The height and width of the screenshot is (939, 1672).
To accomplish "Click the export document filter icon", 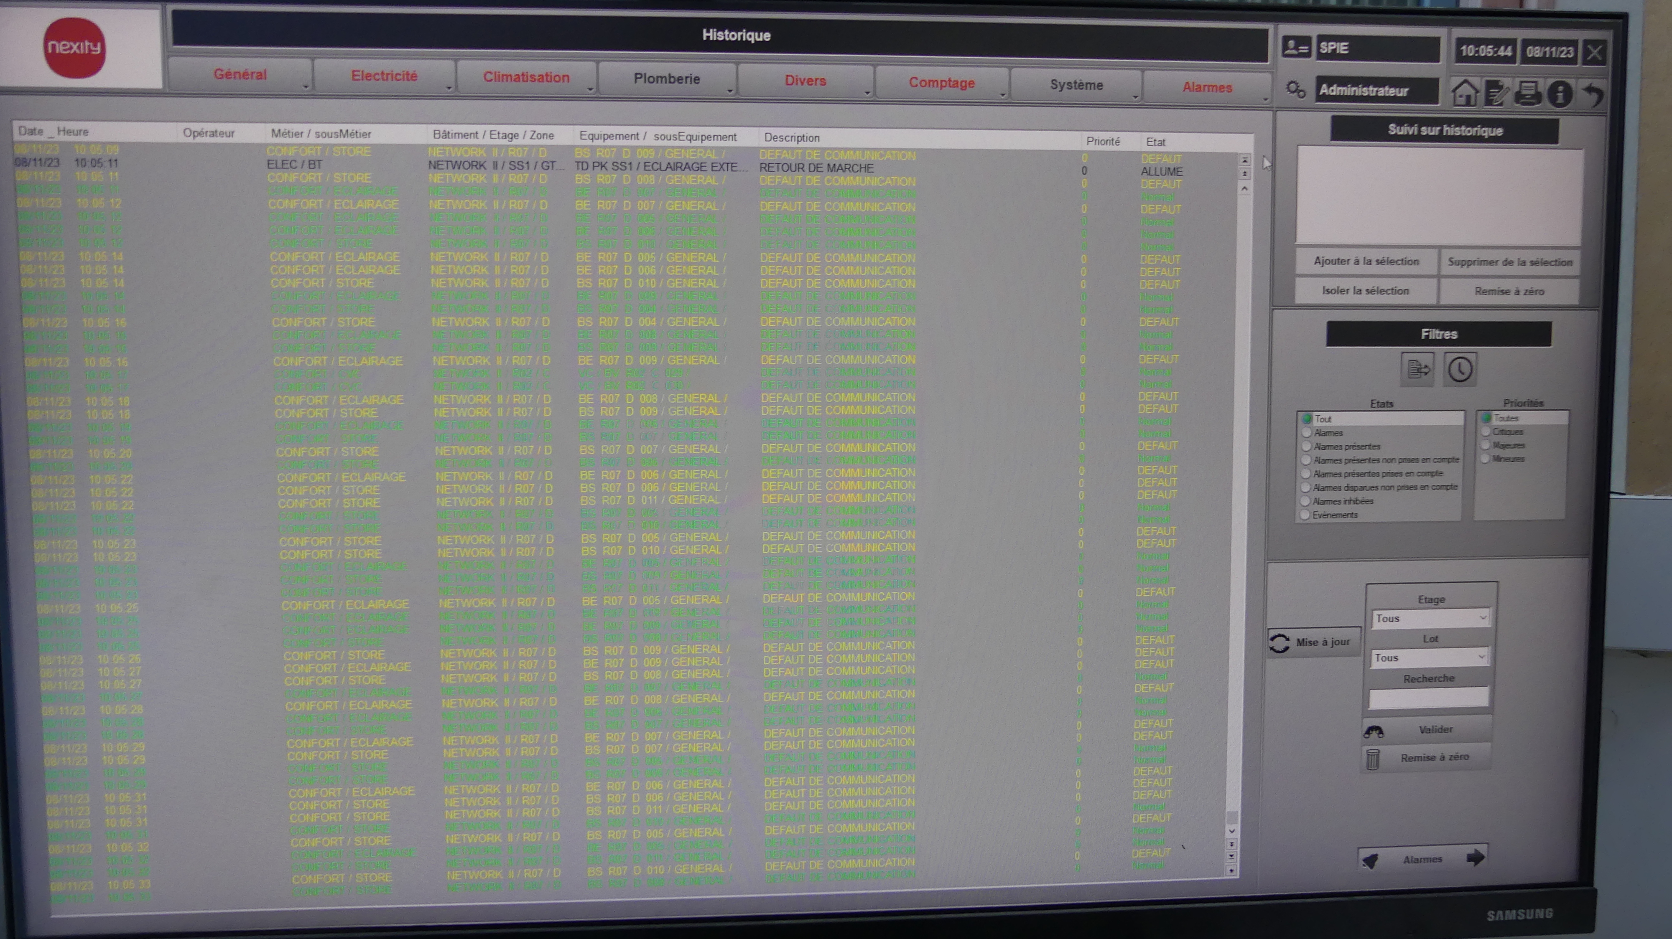I will click(x=1417, y=370).
